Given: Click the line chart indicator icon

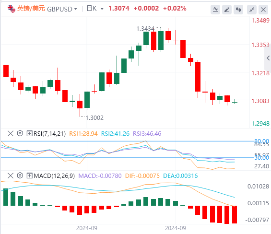Looking at the screenshot, I should pyautogui.click(x=215, y=9).
